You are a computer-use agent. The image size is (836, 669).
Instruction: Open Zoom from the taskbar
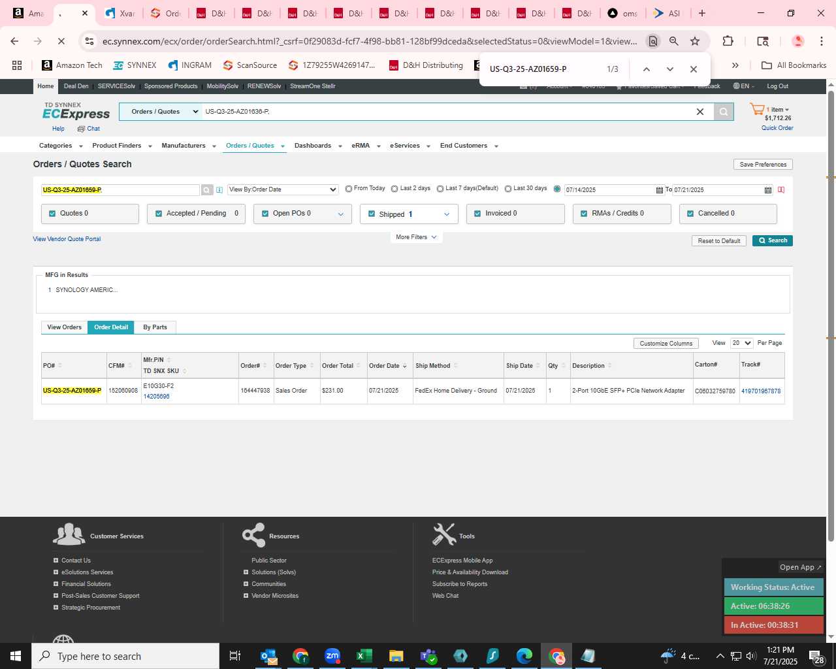coord(332,656)
